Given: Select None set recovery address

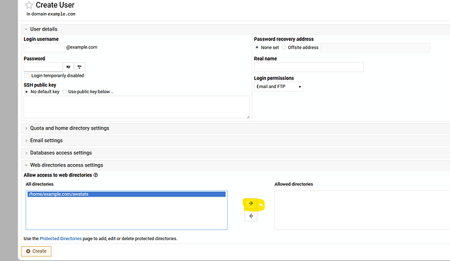Looking at the screenshot, I should click(x=257, y=48).
